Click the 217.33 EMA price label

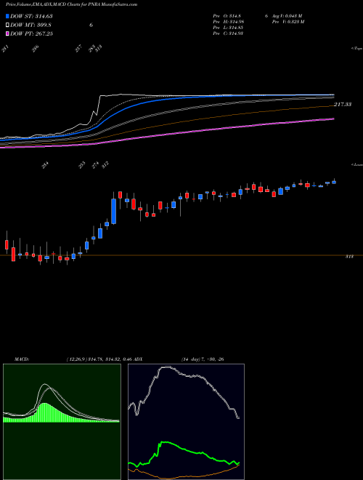[x=343, y=105]
